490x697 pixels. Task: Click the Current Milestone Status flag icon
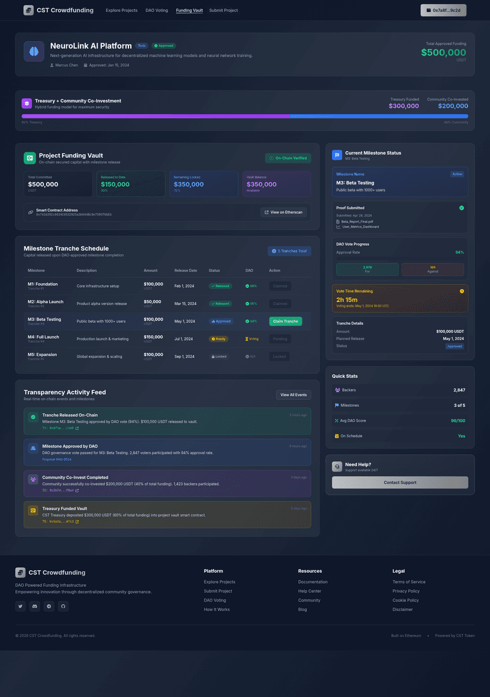click(337, 155)
